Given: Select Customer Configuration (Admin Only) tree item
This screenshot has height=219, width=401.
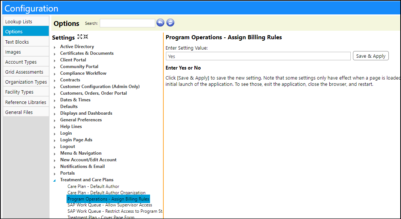Looking at the screenshot, I should point(100,87).
